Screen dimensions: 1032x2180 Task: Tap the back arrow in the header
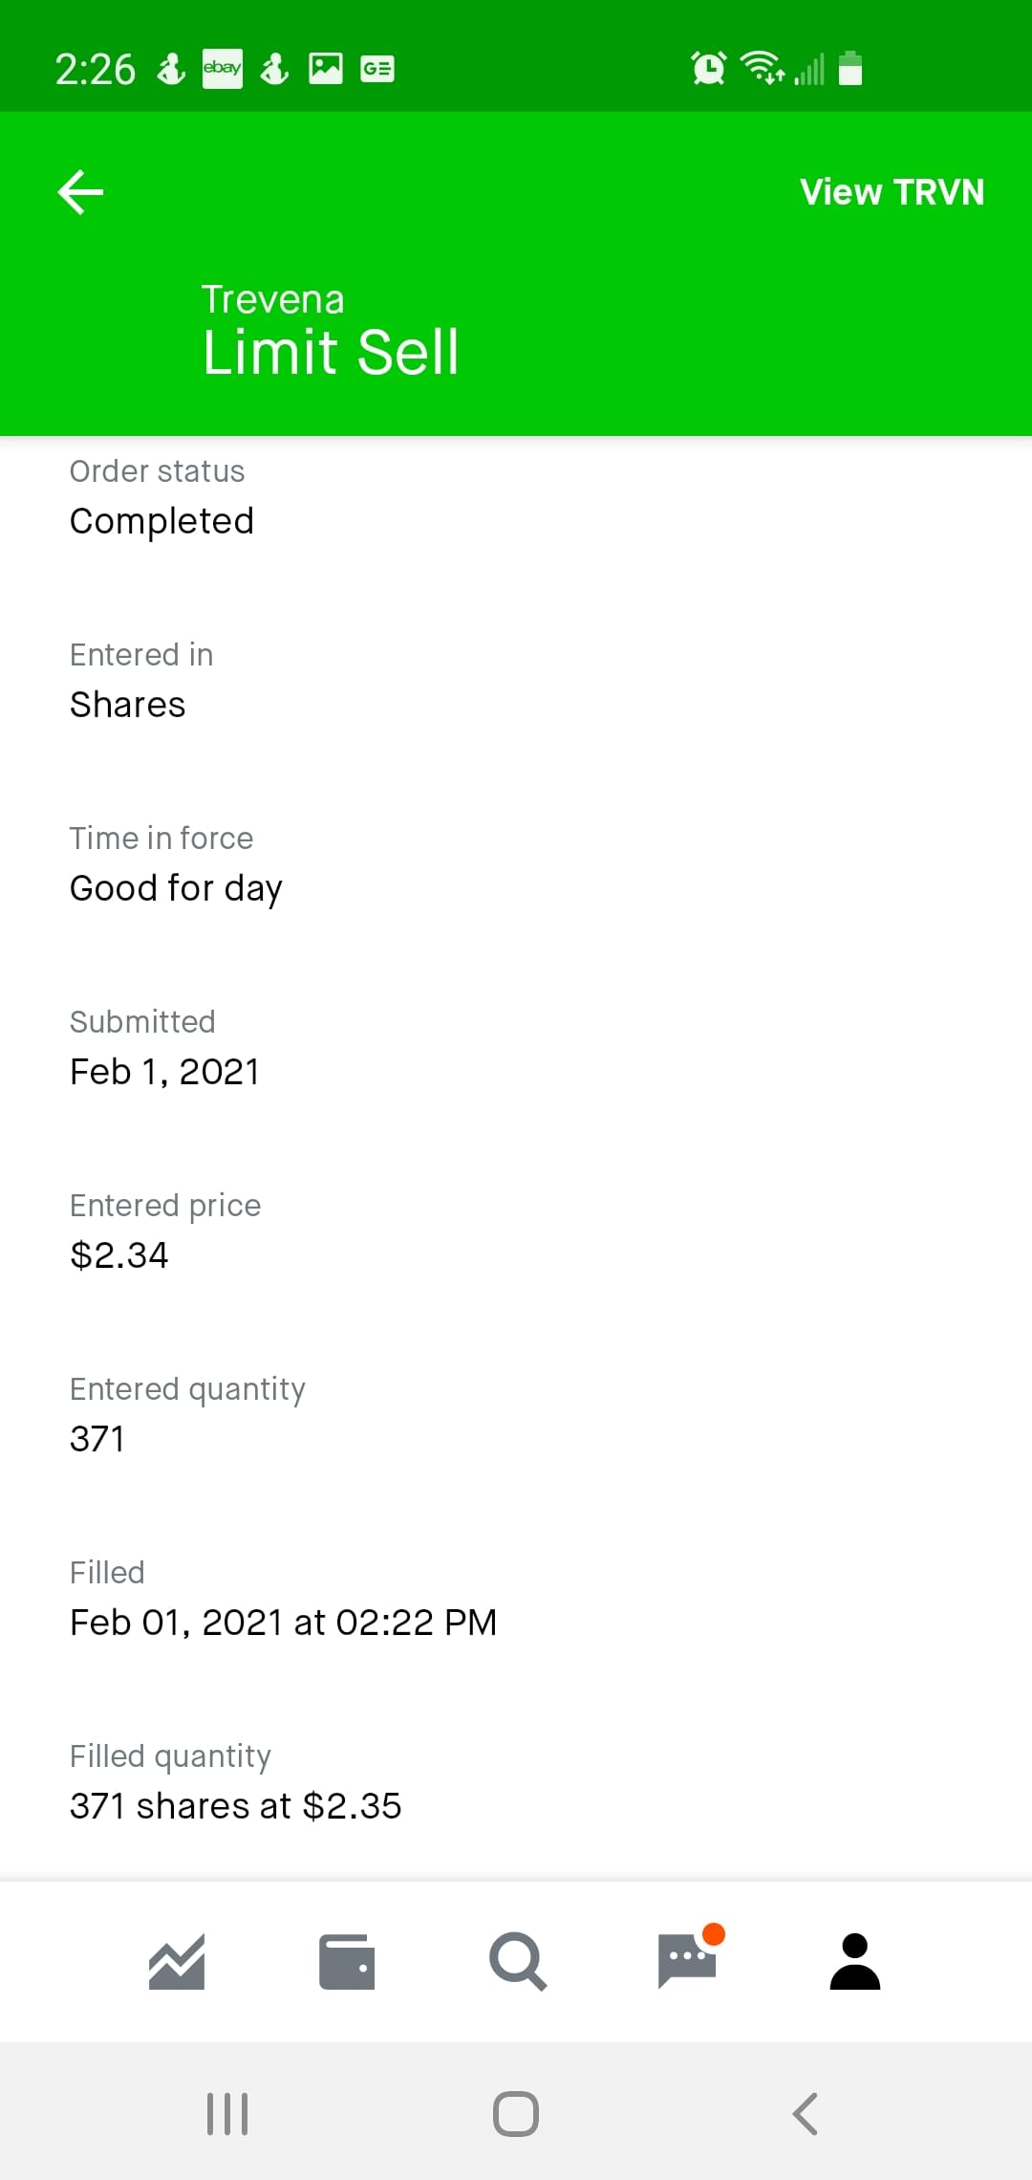click(x=81, y=192)
